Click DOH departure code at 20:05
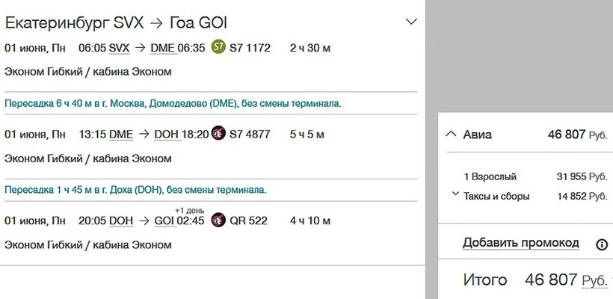This screenshot has width=613, height=299. [121, 221]
